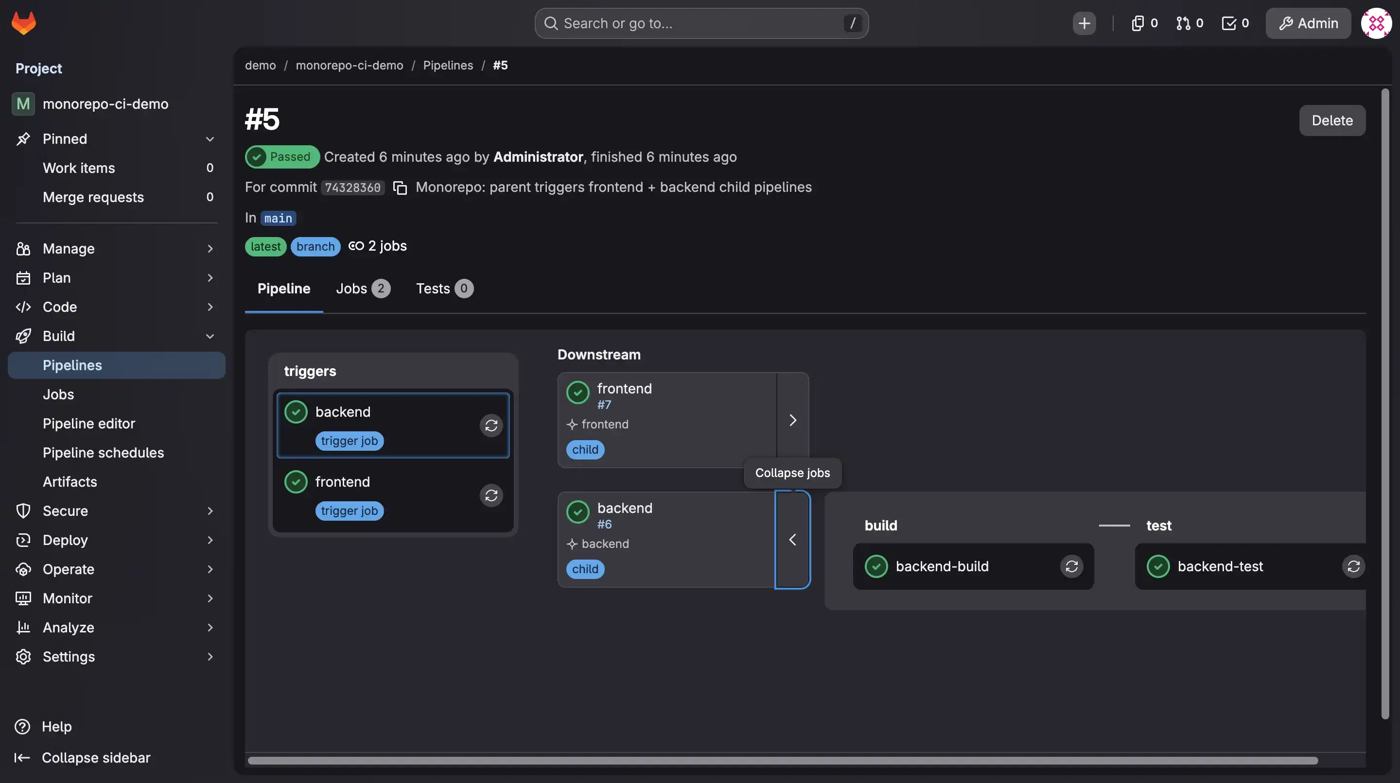The width and height of the screenshot is (1400, 783).
Task: Click the search magnifier icon
Action: (x=551, y=23)
